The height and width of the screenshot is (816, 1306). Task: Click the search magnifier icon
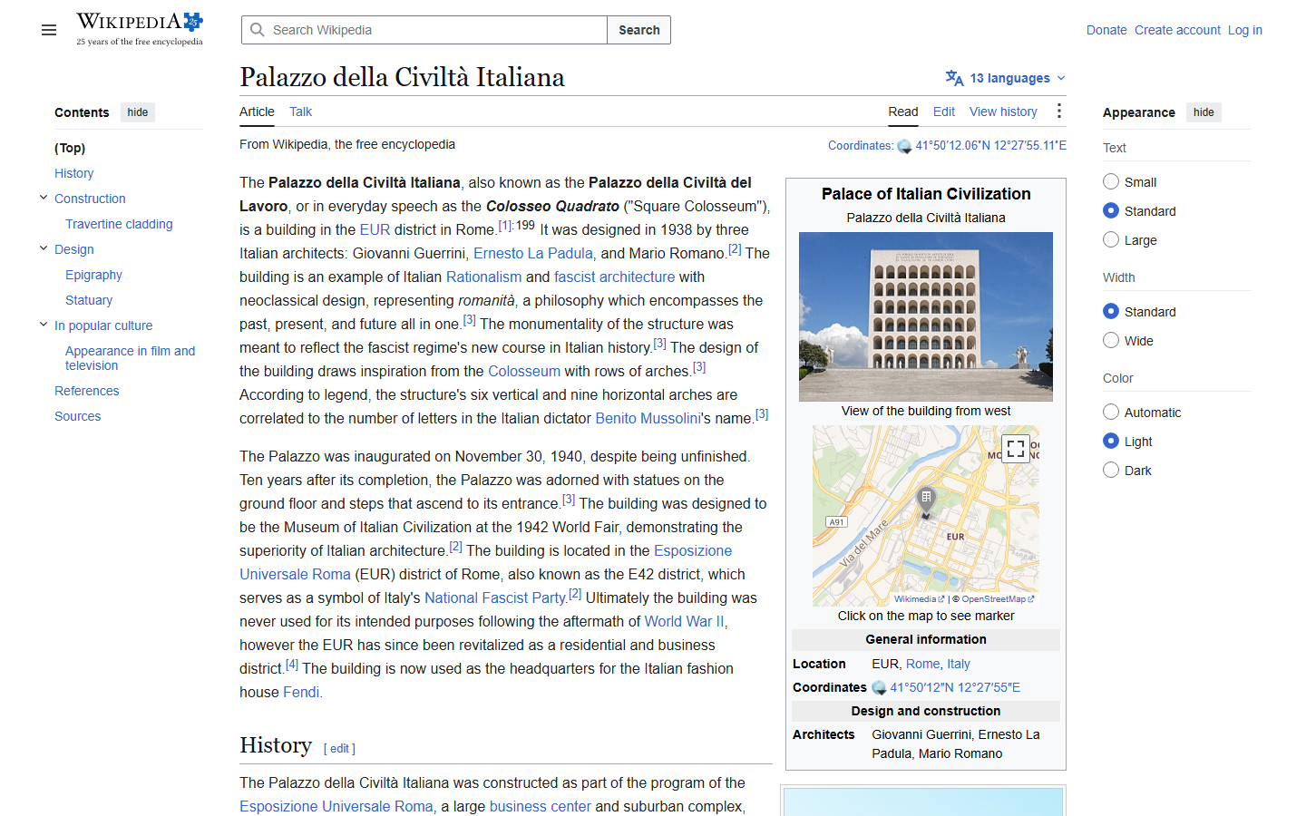pyautogui.click(x=258, y=30)
